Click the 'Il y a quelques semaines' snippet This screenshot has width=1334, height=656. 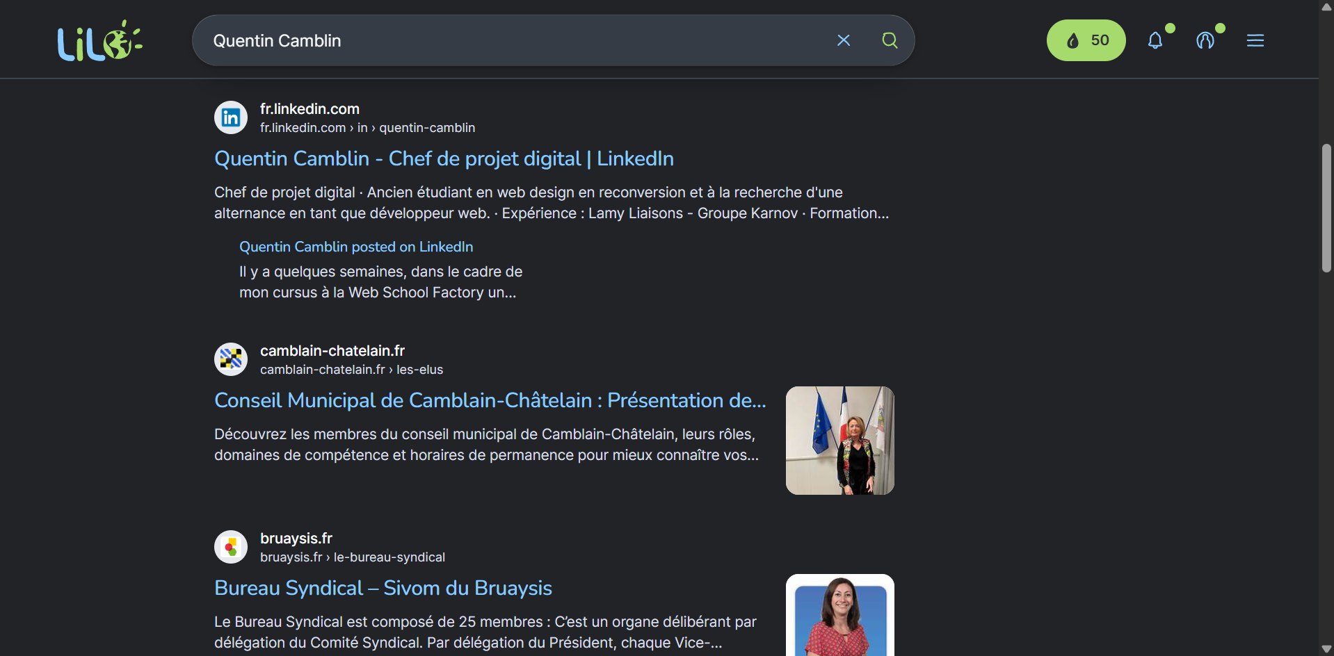coord(381,282)
